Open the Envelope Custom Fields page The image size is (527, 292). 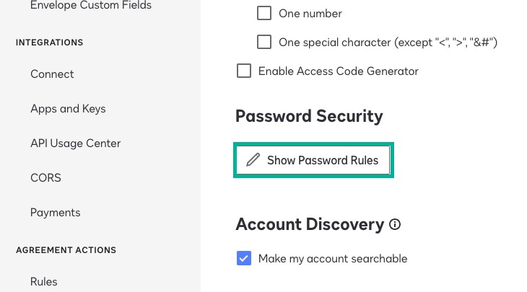(x=91, y=5)
